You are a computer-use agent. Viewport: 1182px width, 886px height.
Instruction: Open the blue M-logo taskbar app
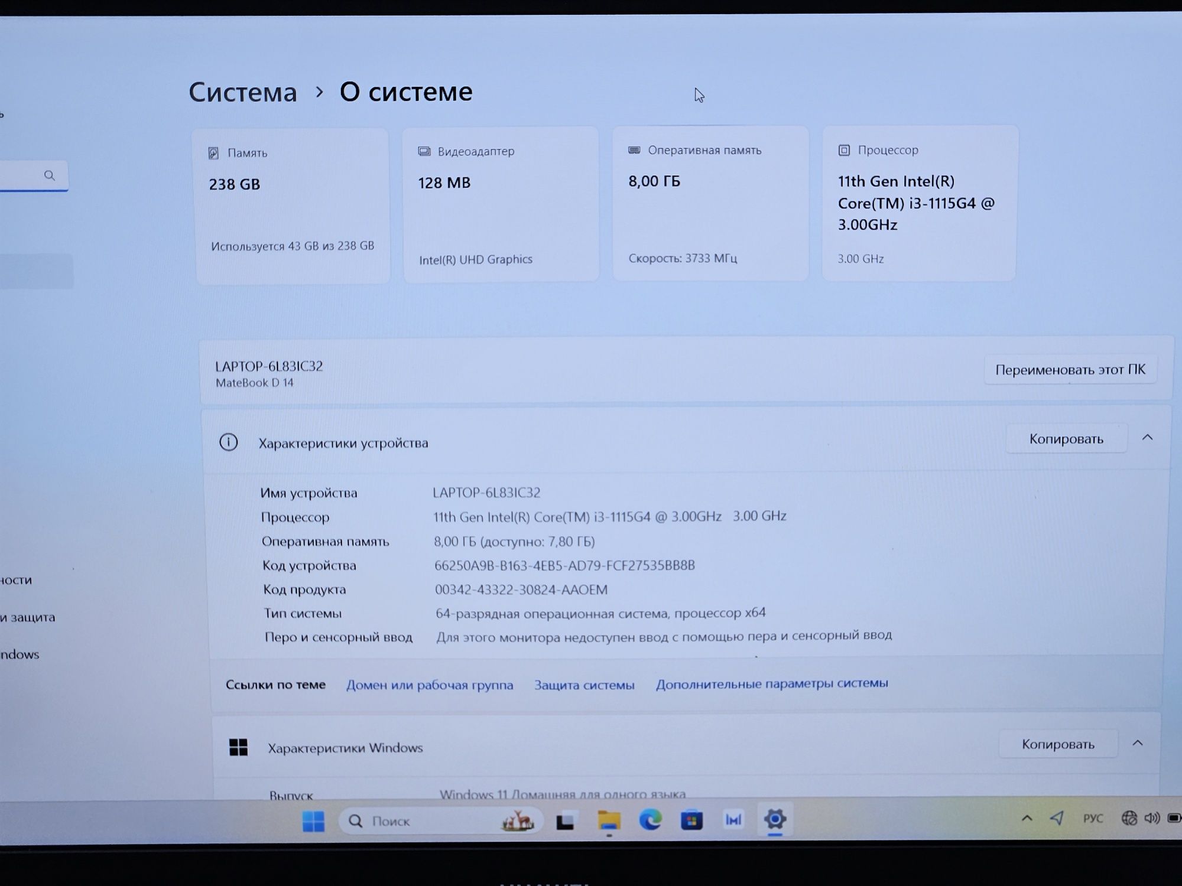(733, 819)
